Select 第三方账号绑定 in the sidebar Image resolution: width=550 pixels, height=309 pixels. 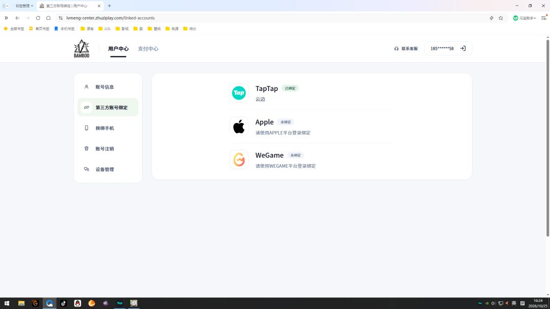tap(108, 107)
